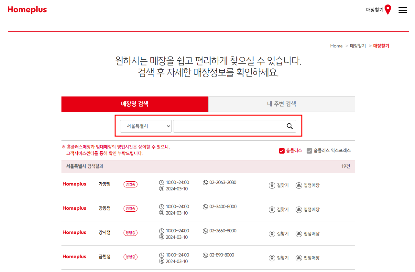Open the hamburger menu
This screenshot has height=272, width=415.
click(403, 10)
